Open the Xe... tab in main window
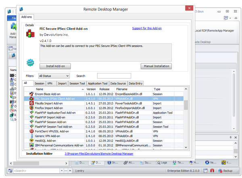The image size is (242, 178). 211,163
